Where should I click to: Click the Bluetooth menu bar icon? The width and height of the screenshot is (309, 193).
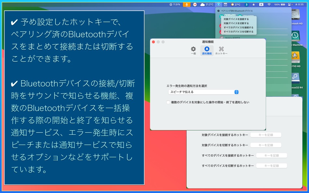pyautogui.click(x=218, y=5)
